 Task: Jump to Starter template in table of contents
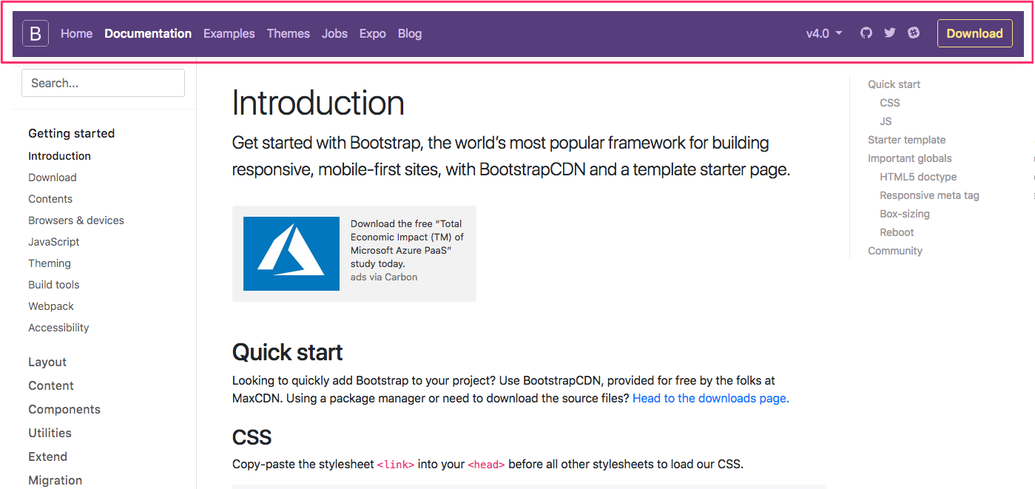pyautogui.click(x=906, y=140)
